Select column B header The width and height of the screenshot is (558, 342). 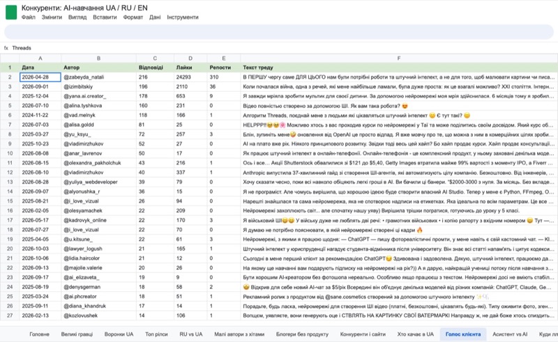coord(98,59)
